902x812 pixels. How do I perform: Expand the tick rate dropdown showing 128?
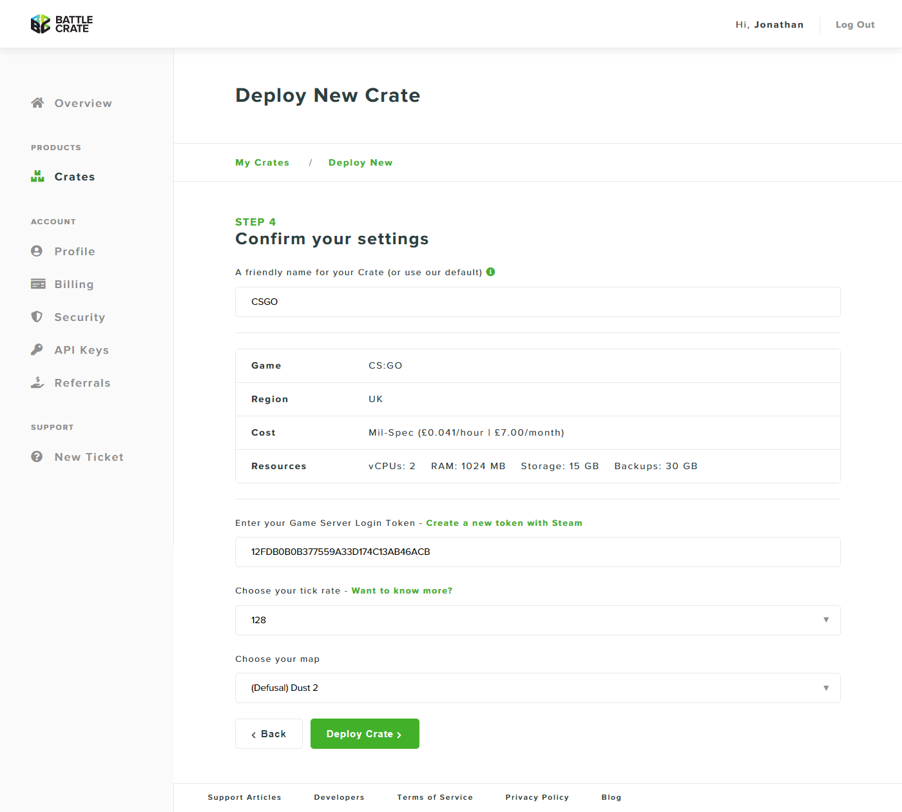pos(538,620)
